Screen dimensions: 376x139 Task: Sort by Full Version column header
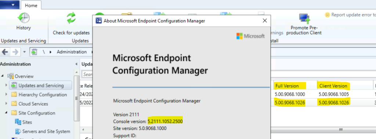[x=287, y=86]
